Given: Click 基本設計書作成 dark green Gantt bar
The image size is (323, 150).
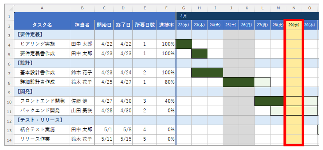Looking at the screenshot, I should [x=207, y=73].
